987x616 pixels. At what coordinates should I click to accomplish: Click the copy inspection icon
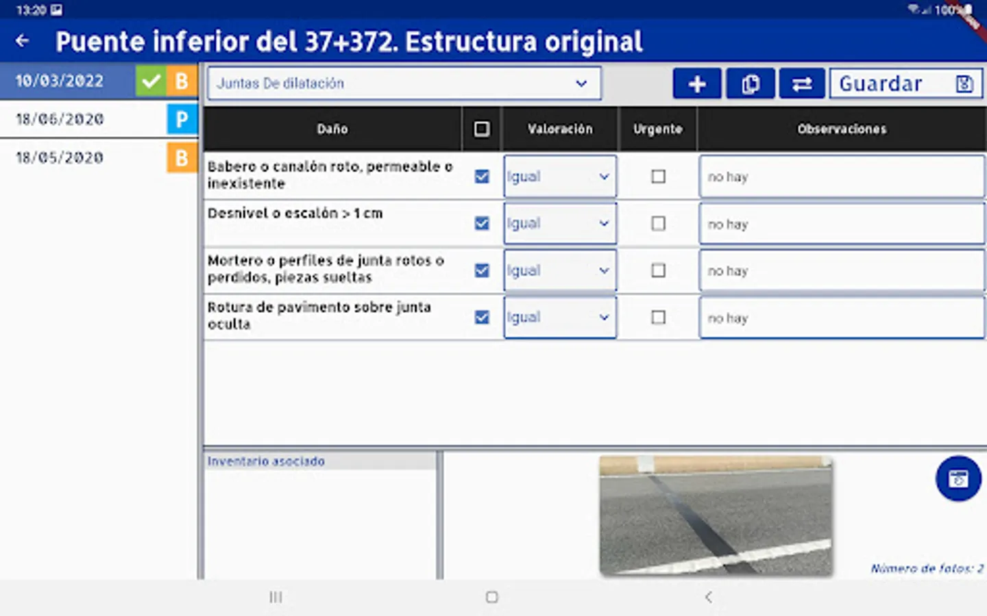tap(750, 83)
